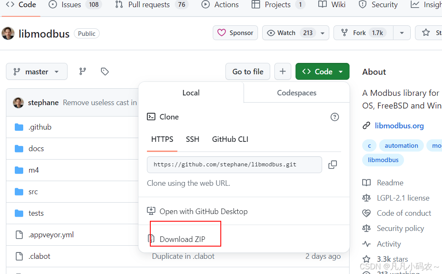This screenshot has width=442, height=274.
Task: Open the Issues tab
Action: pos(75,5)
